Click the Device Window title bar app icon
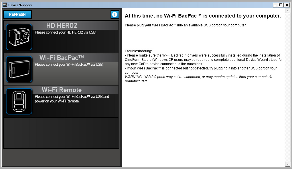 click(5, 5)
